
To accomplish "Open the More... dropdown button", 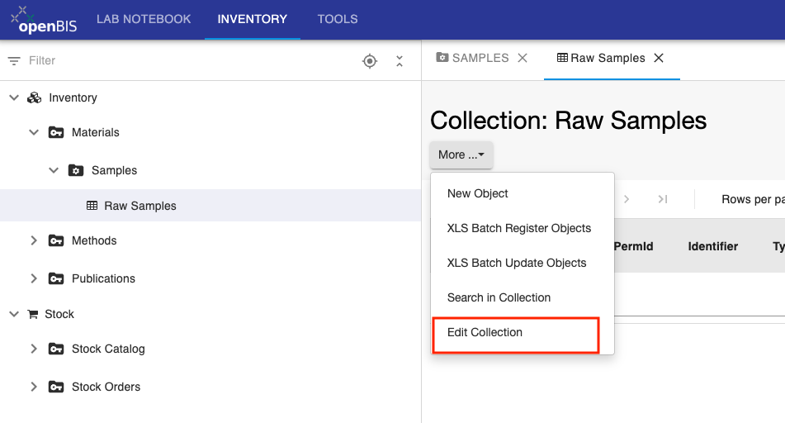I will click(461, 154).
